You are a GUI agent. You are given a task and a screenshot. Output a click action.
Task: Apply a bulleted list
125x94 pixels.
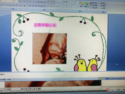pyautogui.click(x=30, y=2)
